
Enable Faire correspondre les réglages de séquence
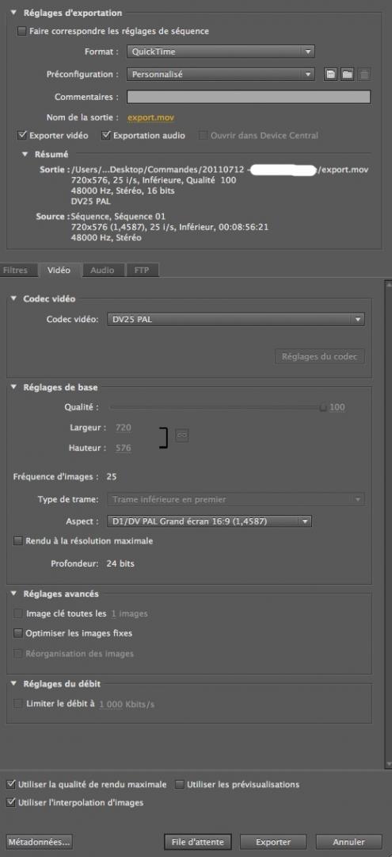point(22,32)
